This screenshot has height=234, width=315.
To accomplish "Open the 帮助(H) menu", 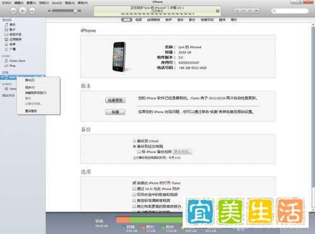I will pyautogui.click(x=83, y=3).
